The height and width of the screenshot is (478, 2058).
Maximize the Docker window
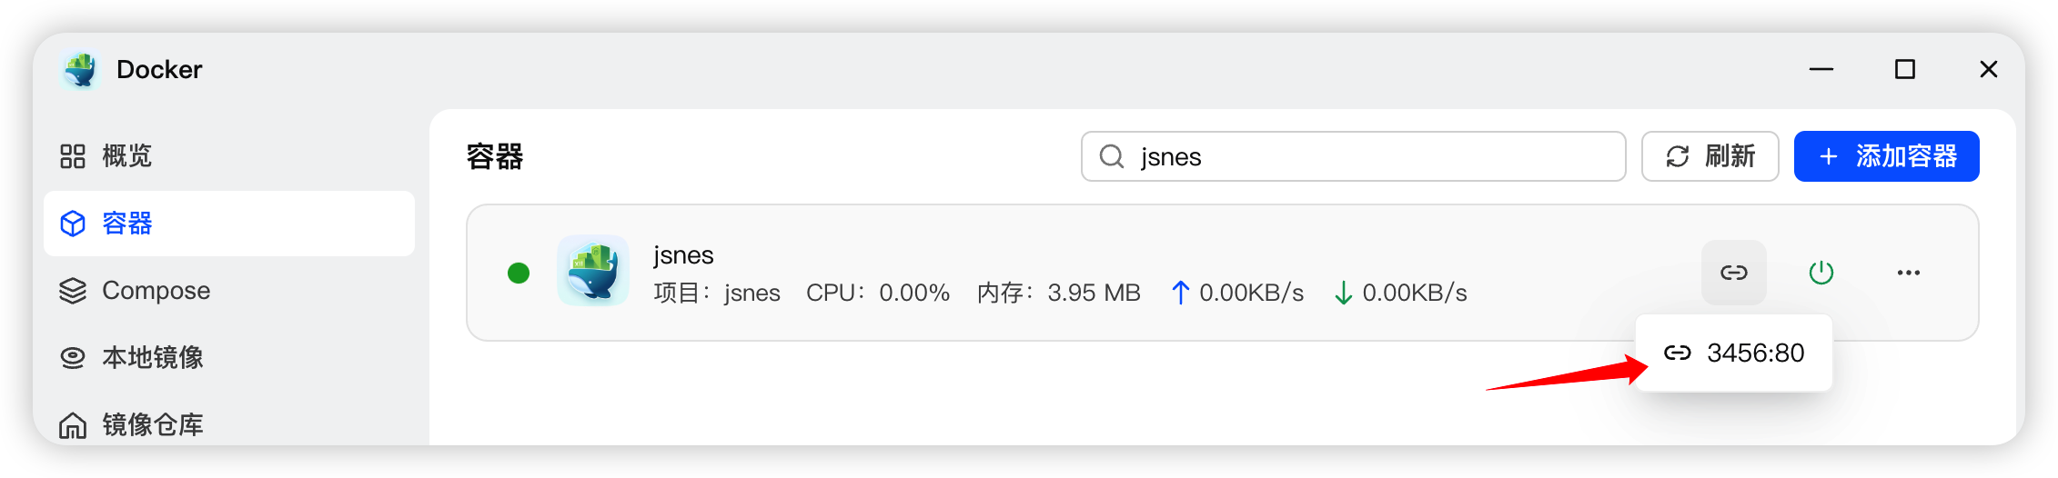tap(1904, 70)
